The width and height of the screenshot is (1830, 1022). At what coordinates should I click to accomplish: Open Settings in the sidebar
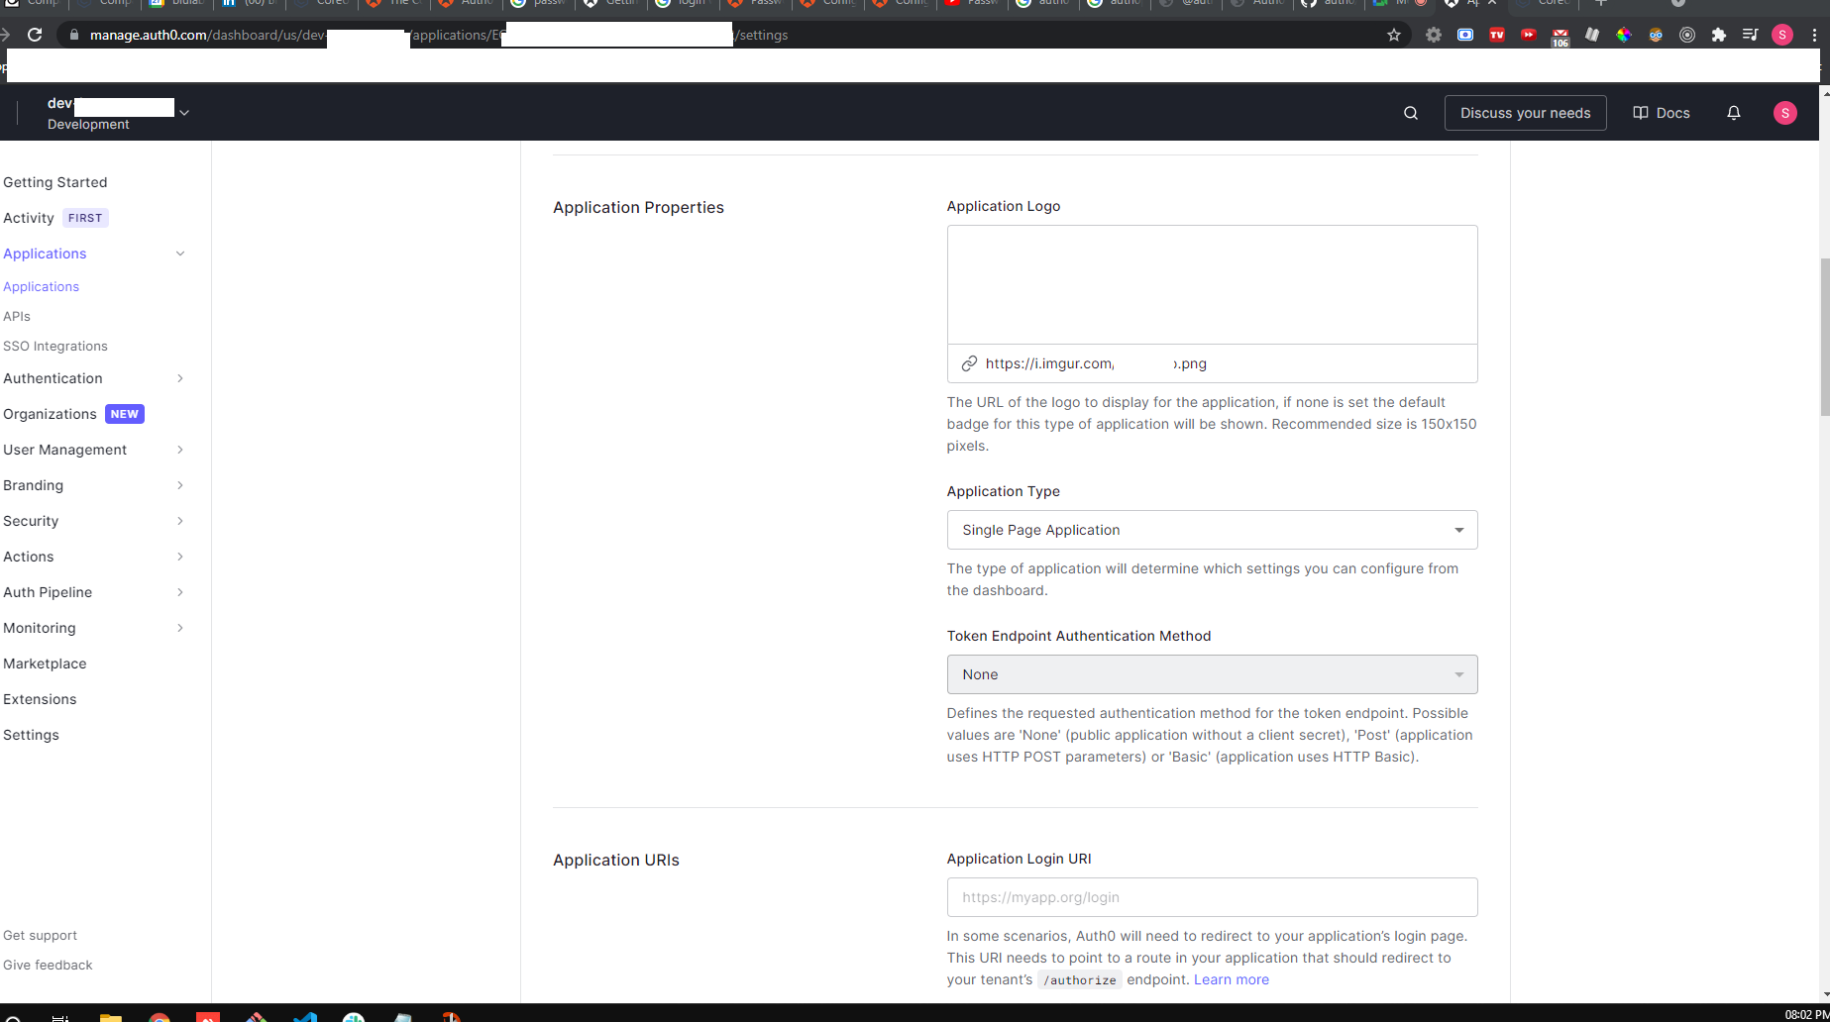pyautogui.click(x=31, y=735)
